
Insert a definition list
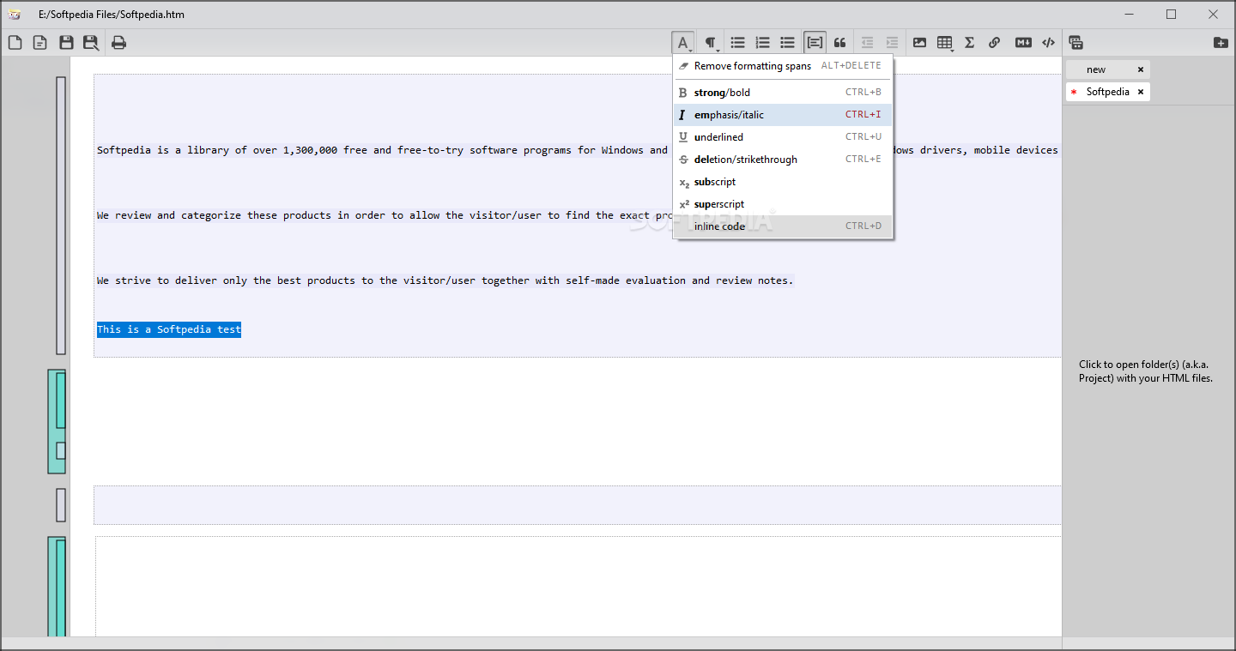(787, 42)
